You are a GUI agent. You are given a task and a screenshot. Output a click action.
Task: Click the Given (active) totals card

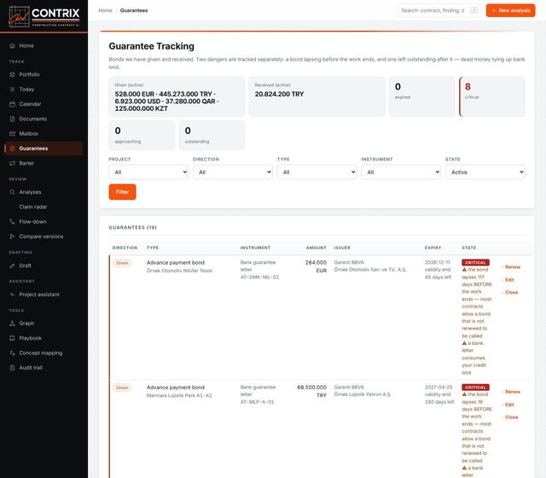(x=177, y=96)
